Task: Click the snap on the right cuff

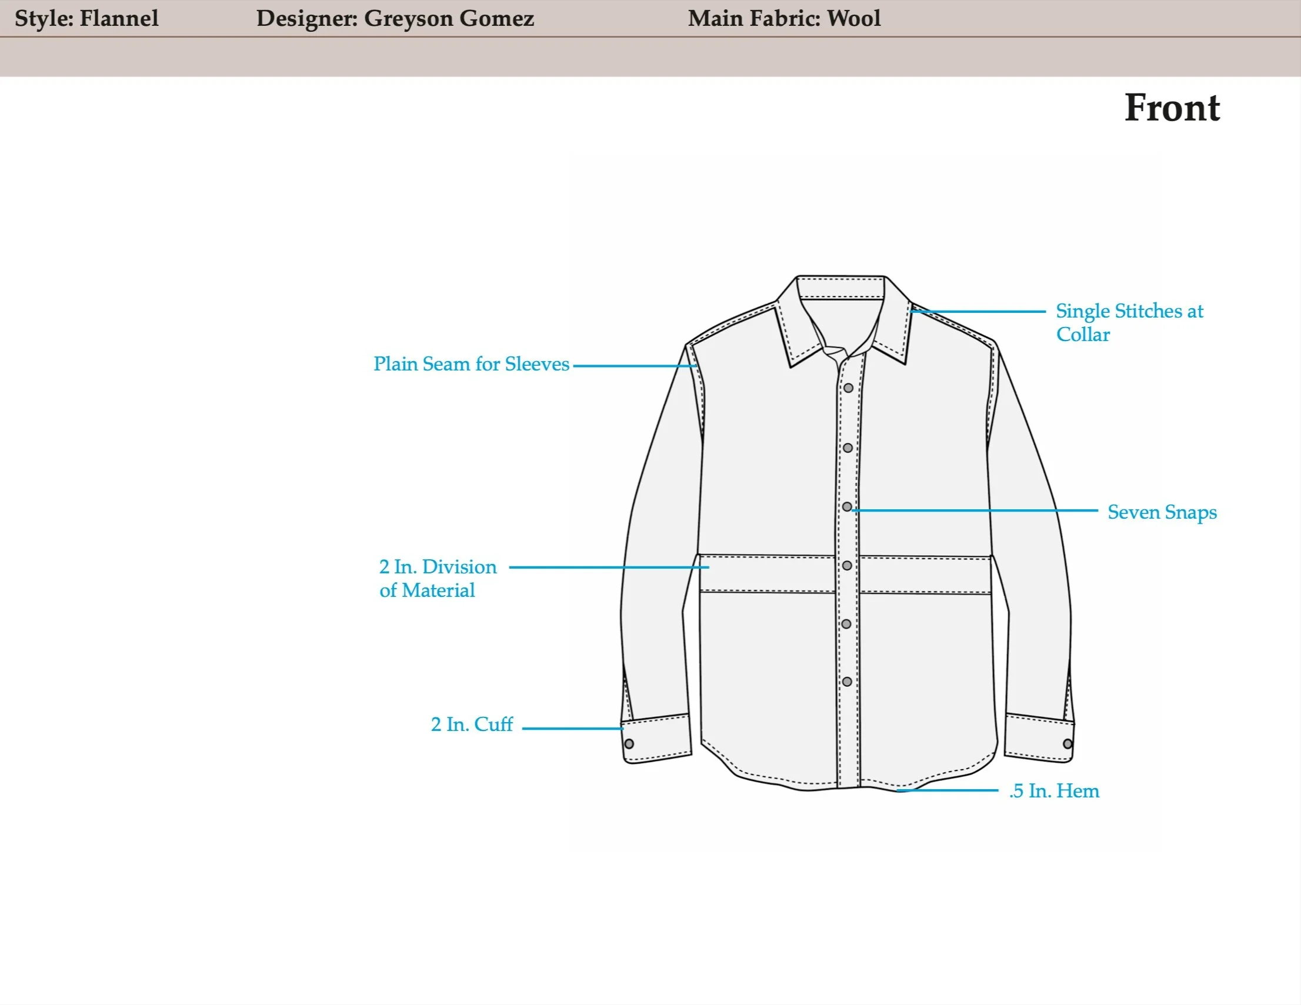Action: 1068,743
